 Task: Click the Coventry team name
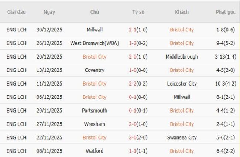pos(95,70)
